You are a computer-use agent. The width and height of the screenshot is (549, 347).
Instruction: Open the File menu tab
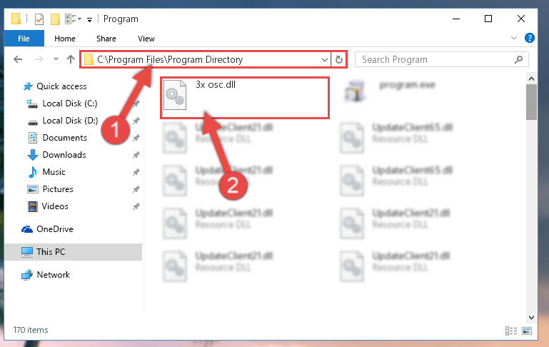point(24,38)
